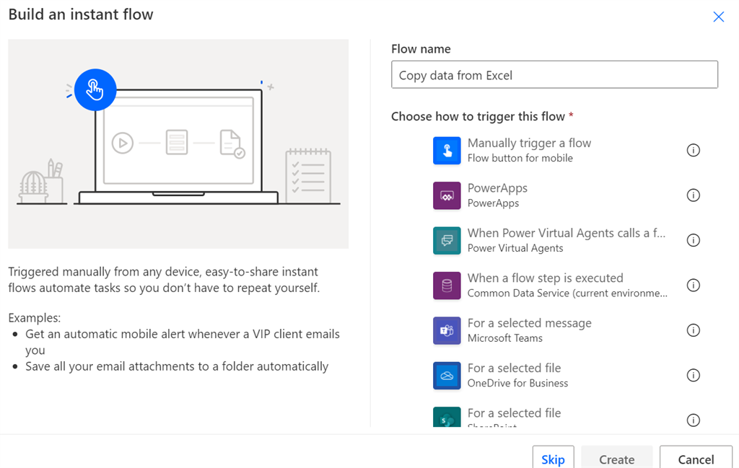Click the OneDrive for Business cloud icon
The height and width of the screenshot is (468, 739).
(x=446, y=375)
